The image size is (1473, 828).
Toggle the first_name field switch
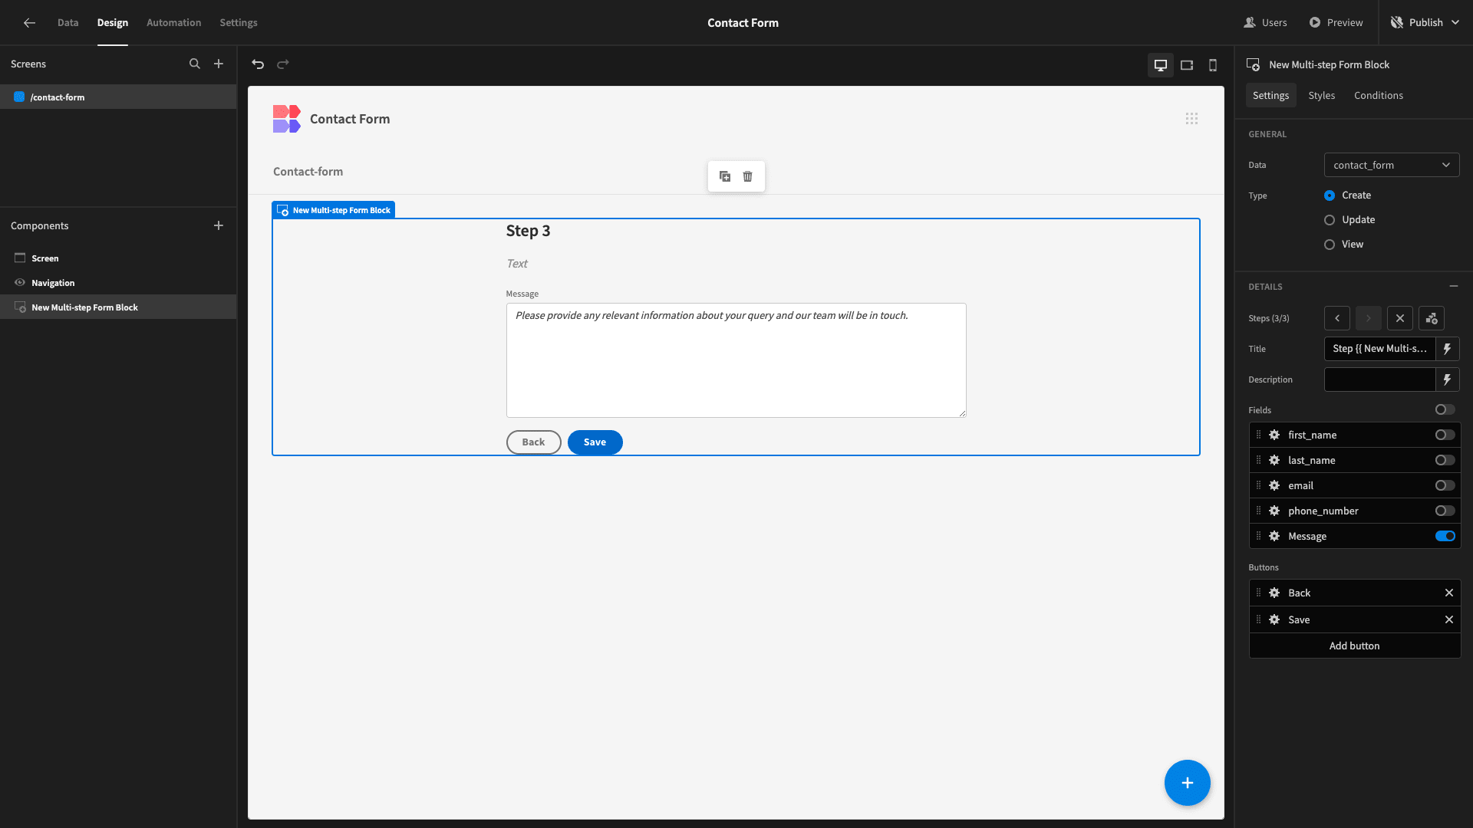click(1444, 435)
